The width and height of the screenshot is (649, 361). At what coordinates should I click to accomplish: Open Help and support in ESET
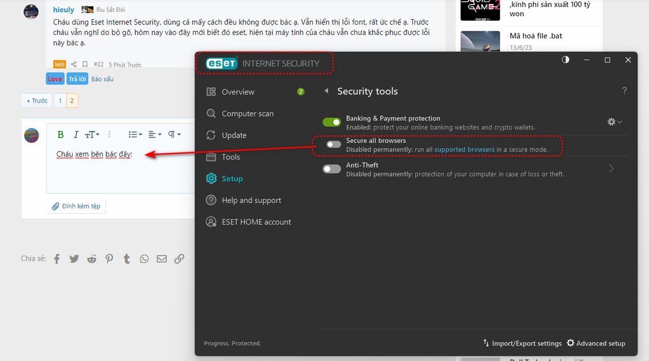(251, 200)
